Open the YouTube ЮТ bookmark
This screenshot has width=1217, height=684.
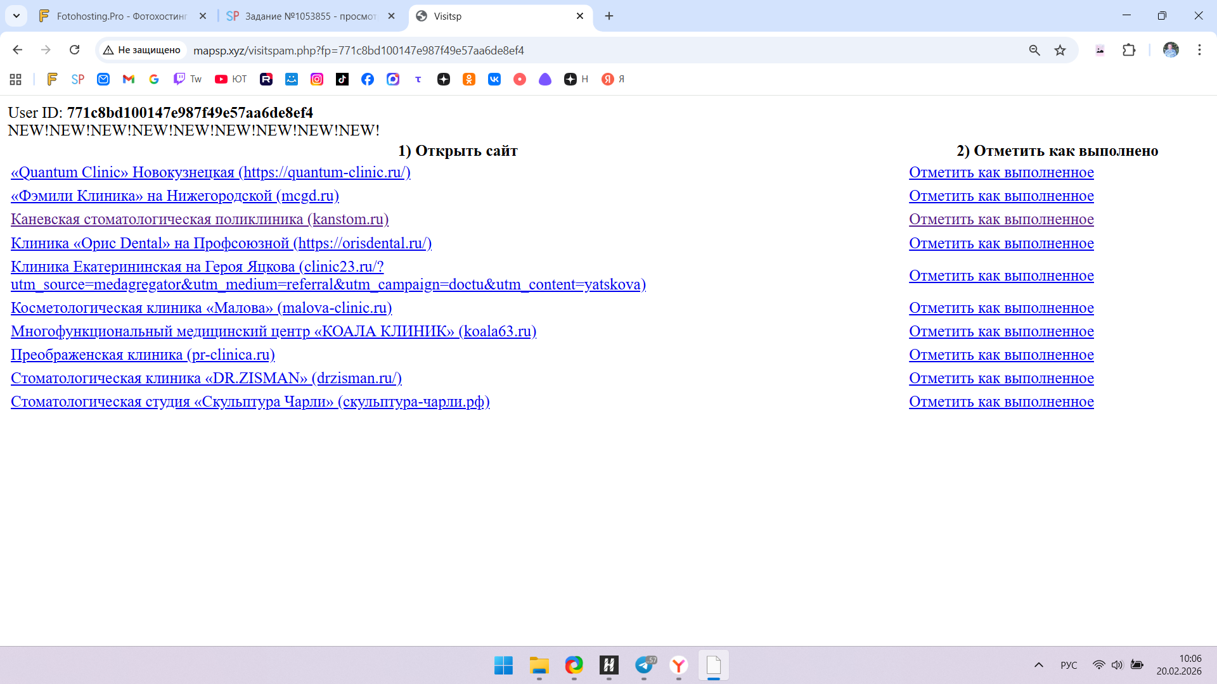[231, 79]
